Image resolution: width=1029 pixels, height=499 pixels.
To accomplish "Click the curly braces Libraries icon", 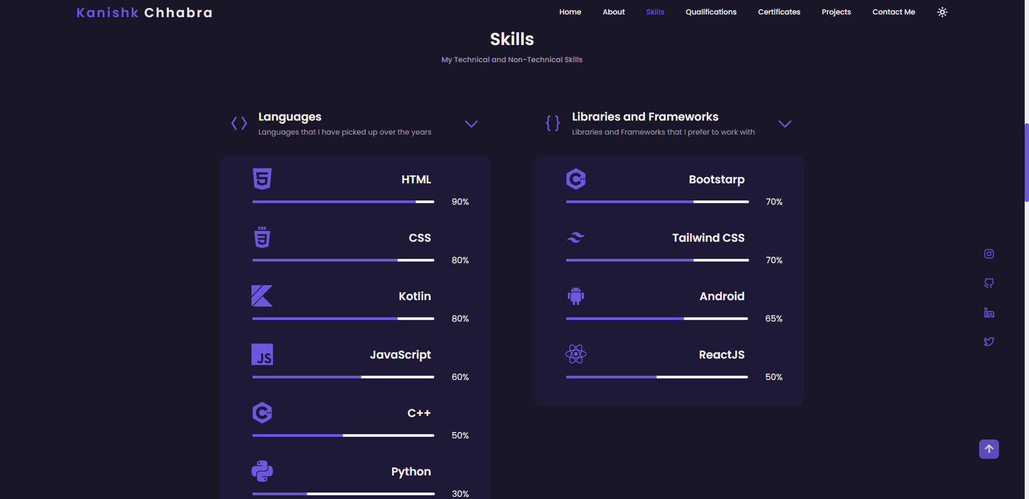I will [553, 123].
